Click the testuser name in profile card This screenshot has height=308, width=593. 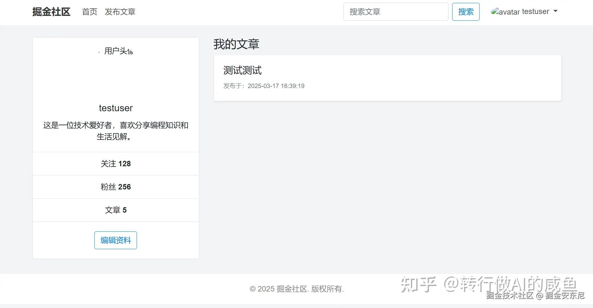click(116, 108)
